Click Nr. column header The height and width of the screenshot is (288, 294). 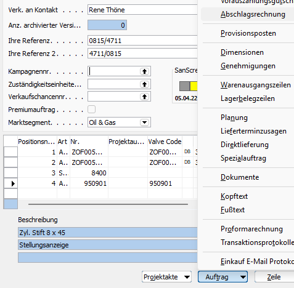tap(89, 142)
